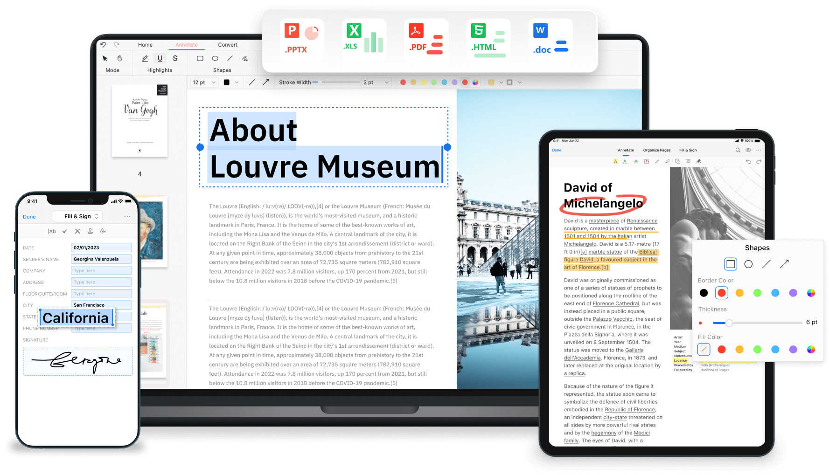Undo the last action in the laptop toolbar
The height and width of the screenshot is (475, 829).
(103, 45)
